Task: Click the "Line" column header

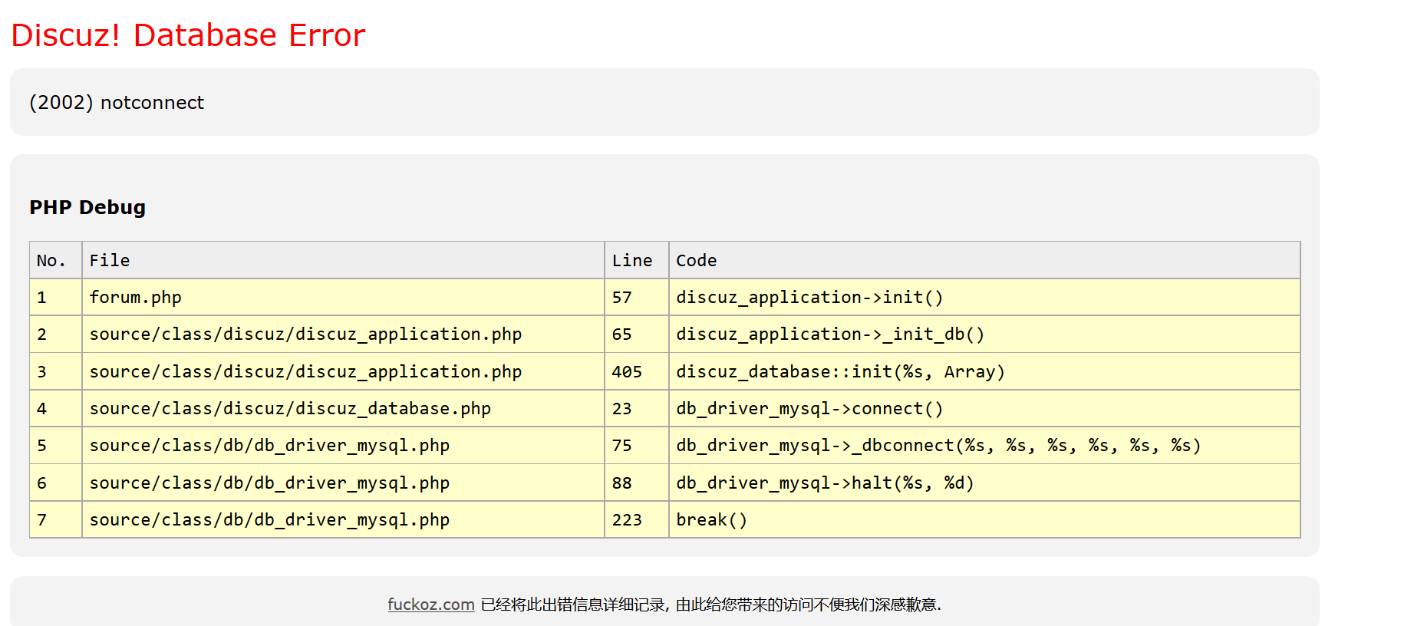Action: (637, 260)
